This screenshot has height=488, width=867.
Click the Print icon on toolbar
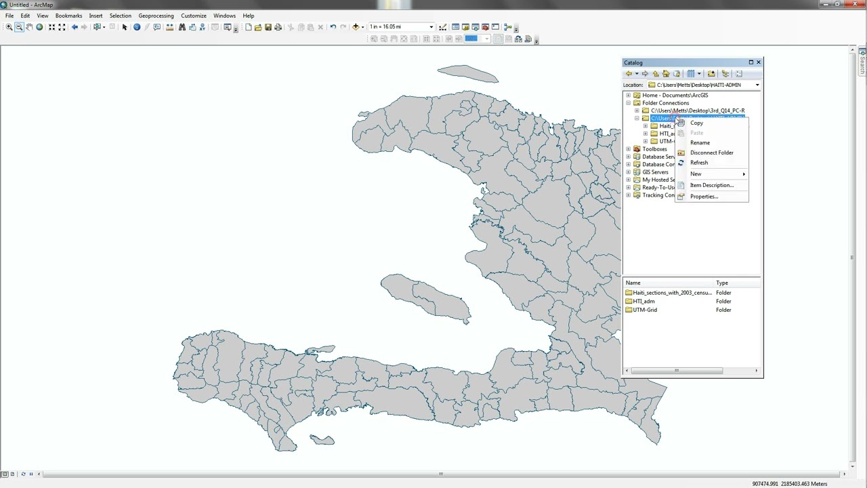(278, 27)
